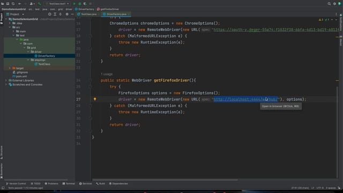Viewport: 343px width, 193px height.
Task: Open the Dependencies tool window
Action: pos(118,183)
